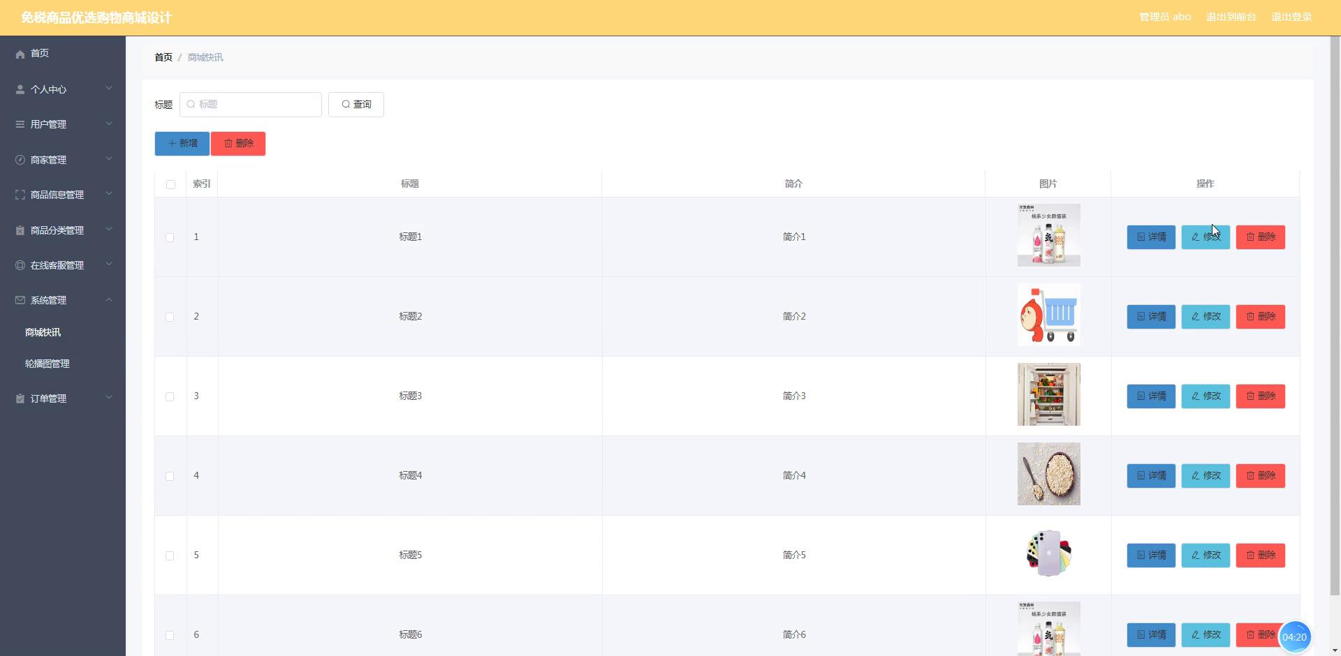This screenshot has width=1341, height=656.
Task: Click the trash icon on top 删除 button
Action: tap(228, 144)
